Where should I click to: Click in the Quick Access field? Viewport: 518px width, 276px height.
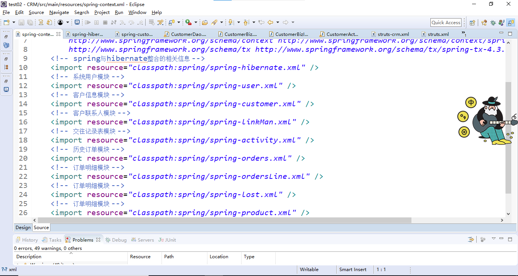(446, 22)
